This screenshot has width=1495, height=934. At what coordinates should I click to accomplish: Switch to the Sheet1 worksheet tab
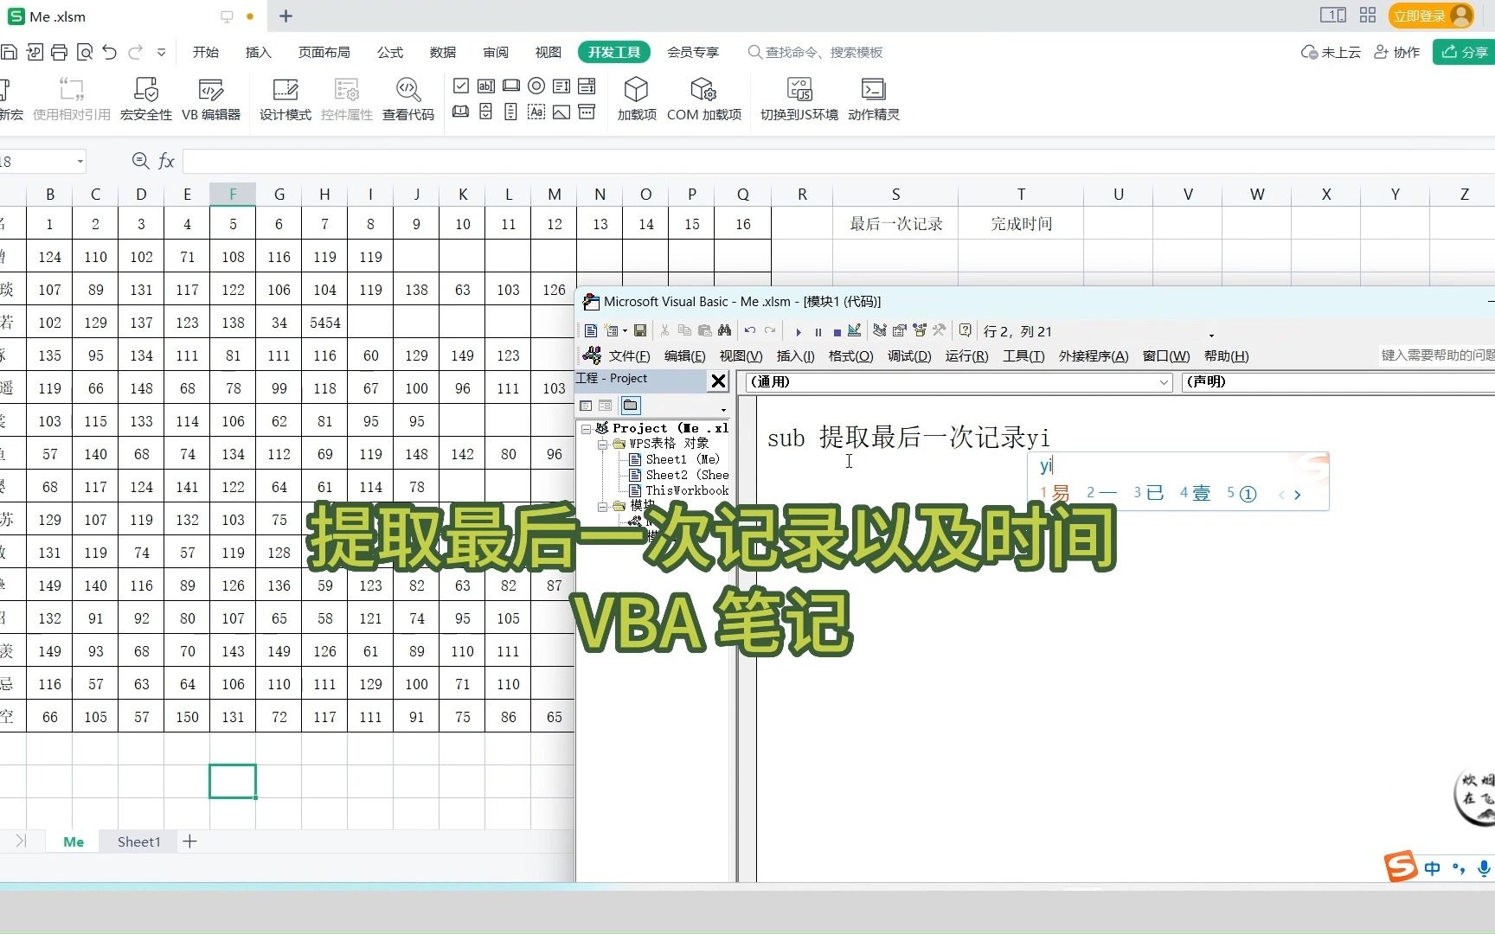tap(138, 841)
